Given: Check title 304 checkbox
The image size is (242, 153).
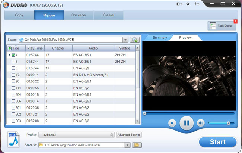Looking at the screenshot, I should [x=13, y=94].
